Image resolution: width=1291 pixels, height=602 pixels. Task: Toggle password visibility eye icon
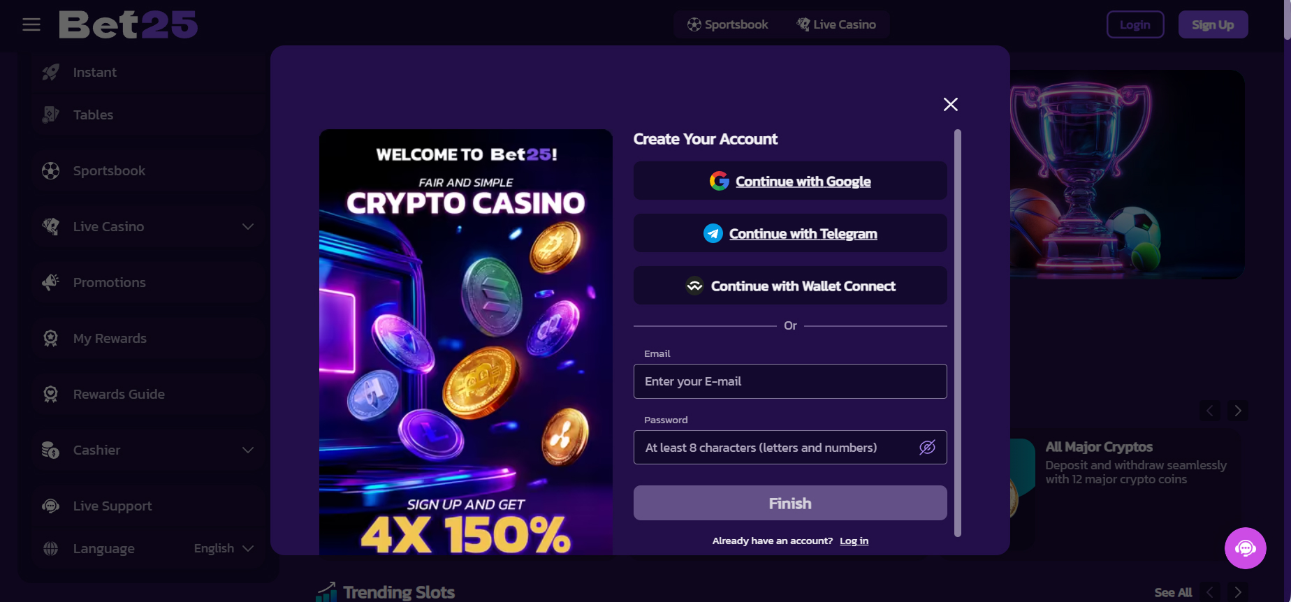pos(927,448)
